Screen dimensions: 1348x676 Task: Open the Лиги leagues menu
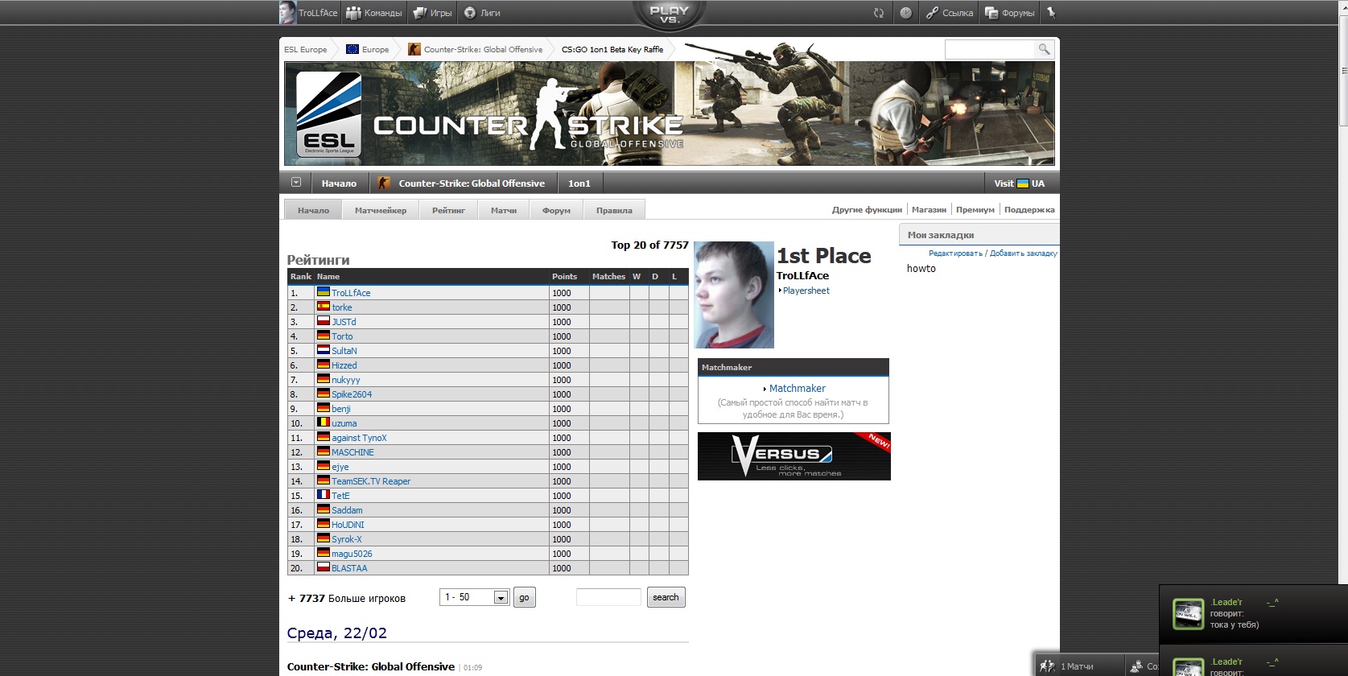[x=482, y=13]
